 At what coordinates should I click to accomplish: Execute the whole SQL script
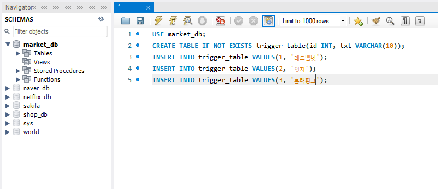point(158,21)
